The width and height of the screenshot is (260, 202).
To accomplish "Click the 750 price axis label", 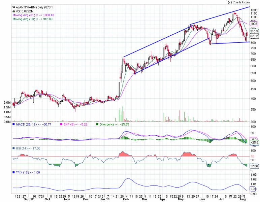I will click(253, 48).
